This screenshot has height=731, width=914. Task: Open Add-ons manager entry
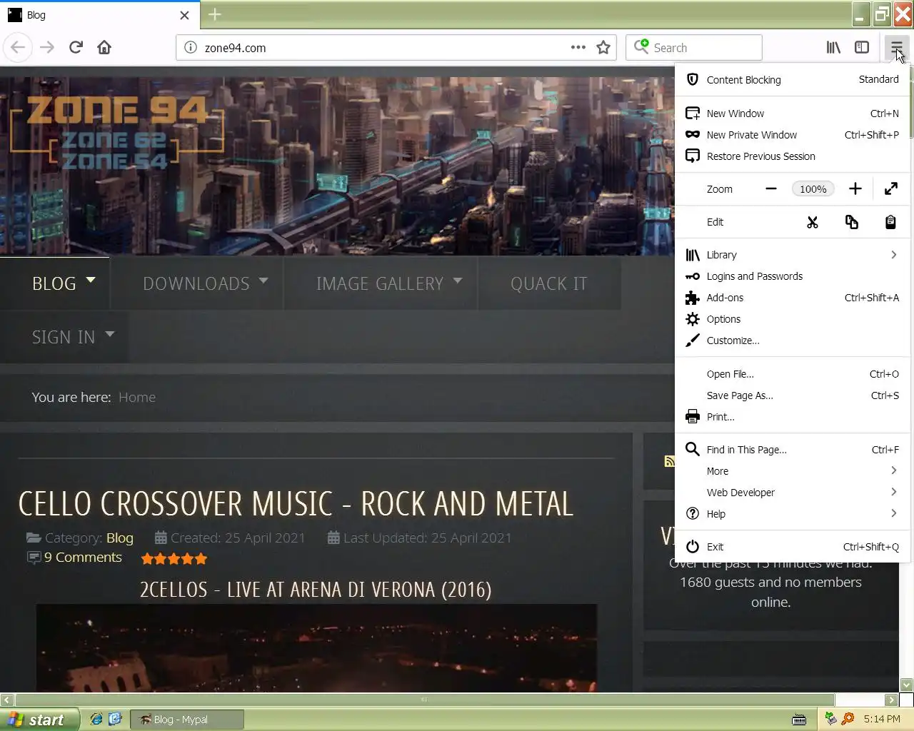pos(792,298)
